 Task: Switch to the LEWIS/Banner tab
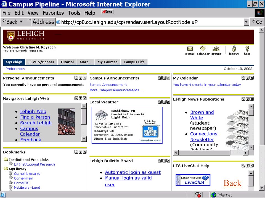41,62
